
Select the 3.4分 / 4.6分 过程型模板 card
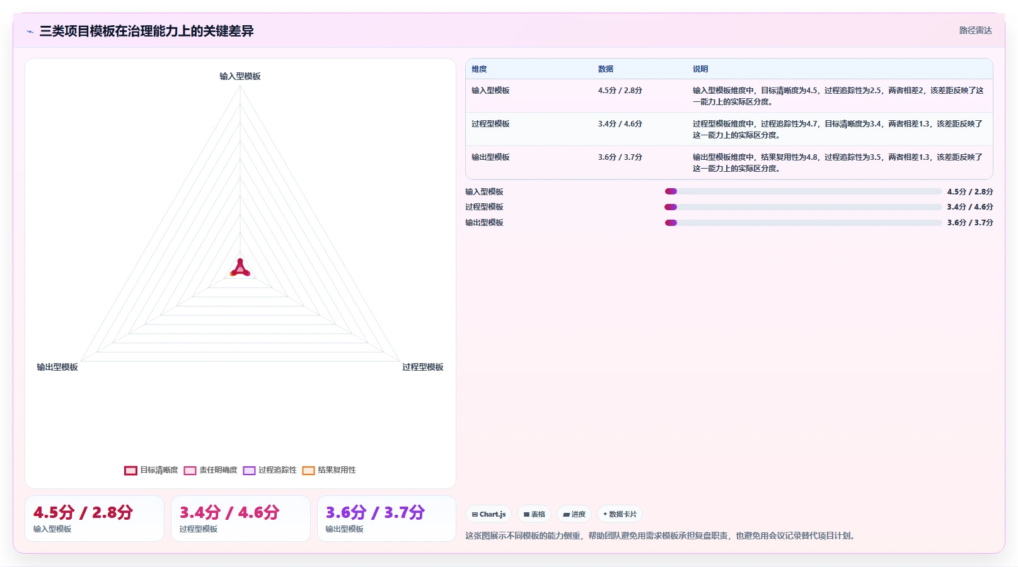point(241,519)
